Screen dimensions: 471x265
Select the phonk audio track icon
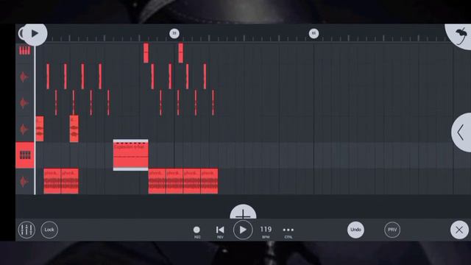click(x=24, y=182)
